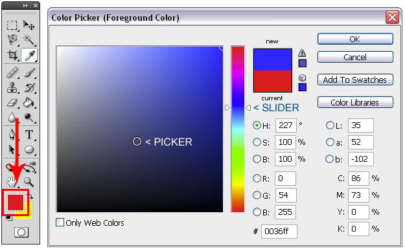Click the G field showing 54
405x251 pixels.
(286, 195)
